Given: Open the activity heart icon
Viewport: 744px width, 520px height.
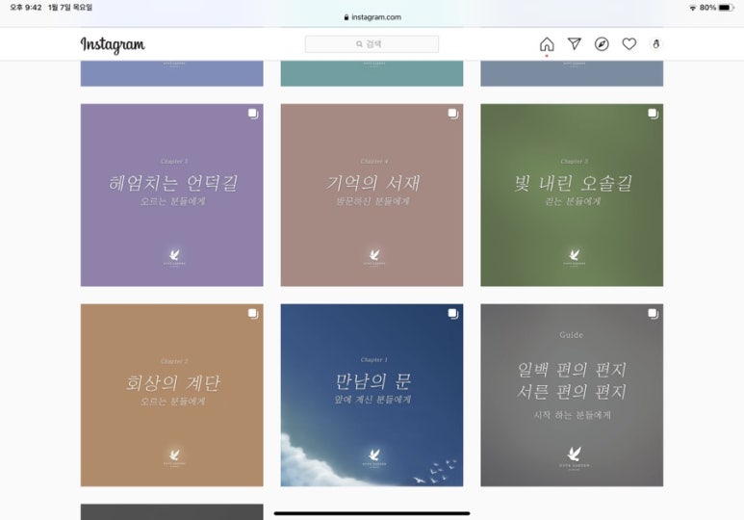Looking at the screenshot, I should tap(629, 44).
